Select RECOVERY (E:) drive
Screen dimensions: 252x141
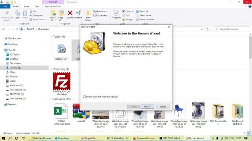point(17,94)
